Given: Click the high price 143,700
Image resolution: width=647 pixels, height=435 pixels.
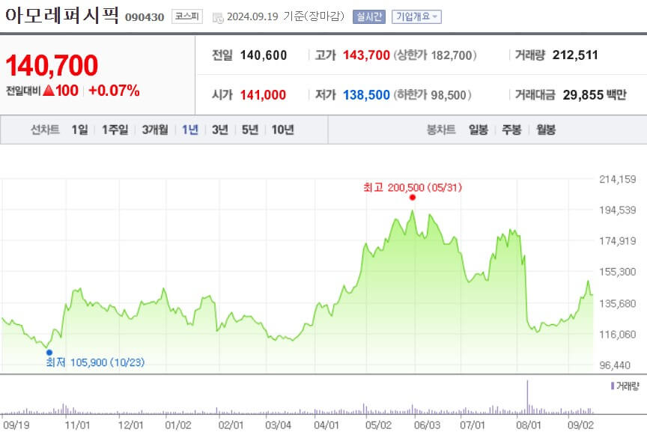Looking at the screenshot, I should [x=366, y=55].
